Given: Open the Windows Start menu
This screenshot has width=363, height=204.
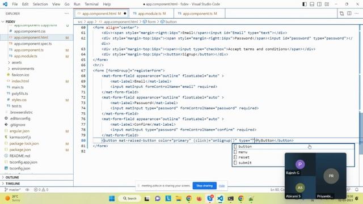Looking at the screenshot, I should pyautogui.click(x=112, y=198).
